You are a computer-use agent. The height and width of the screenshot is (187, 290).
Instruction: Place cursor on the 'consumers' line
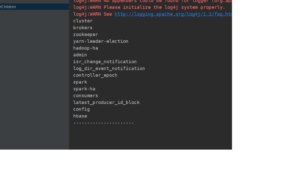85,96
